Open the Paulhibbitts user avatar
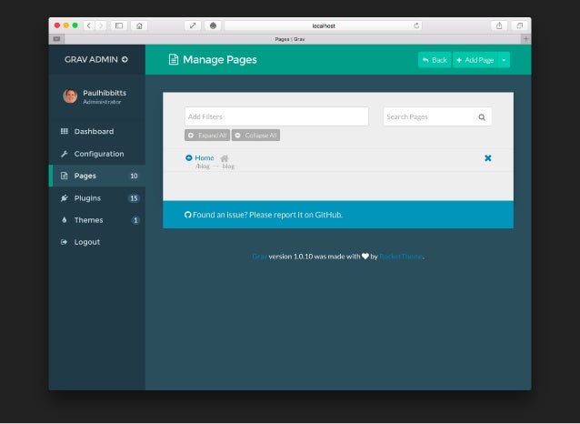Image resolution: width=580 pixels, height=424 pixels. (70, 96)
